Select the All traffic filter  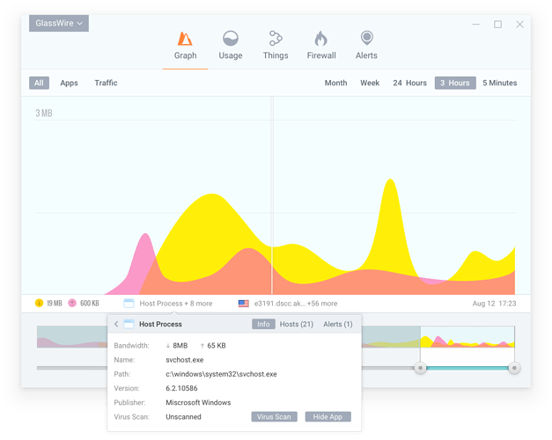click(39, 83)
